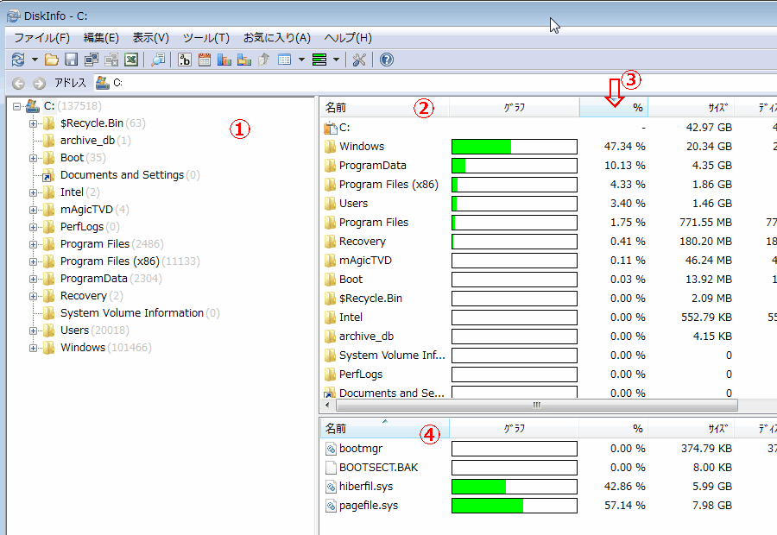This screenshot has width=777, height=535.
Task: Click the blue help question mark icon
Action: coord(386,60)
